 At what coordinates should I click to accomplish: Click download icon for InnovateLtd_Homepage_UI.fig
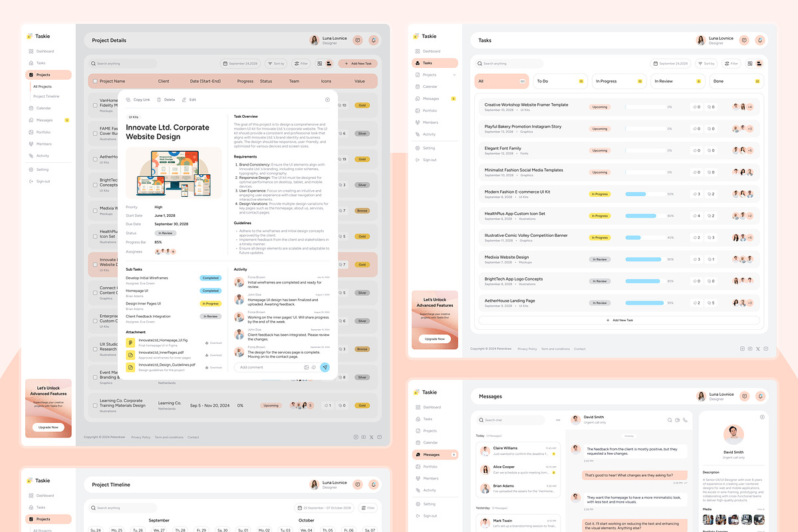click(207, 343)
